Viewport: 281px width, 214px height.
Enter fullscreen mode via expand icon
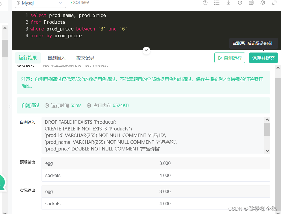(x=273, y=3)
